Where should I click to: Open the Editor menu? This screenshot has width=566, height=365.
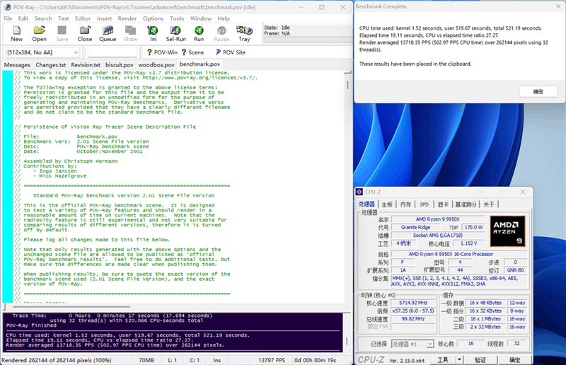[x=83, y=18]
